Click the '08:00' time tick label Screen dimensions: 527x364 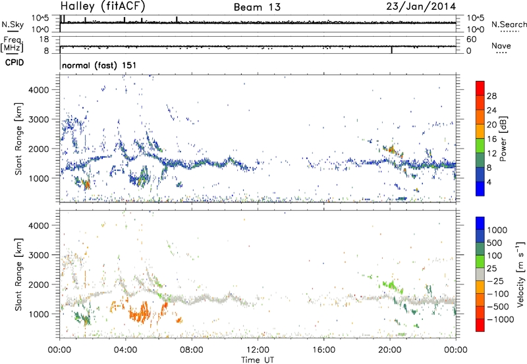[192, 350]
